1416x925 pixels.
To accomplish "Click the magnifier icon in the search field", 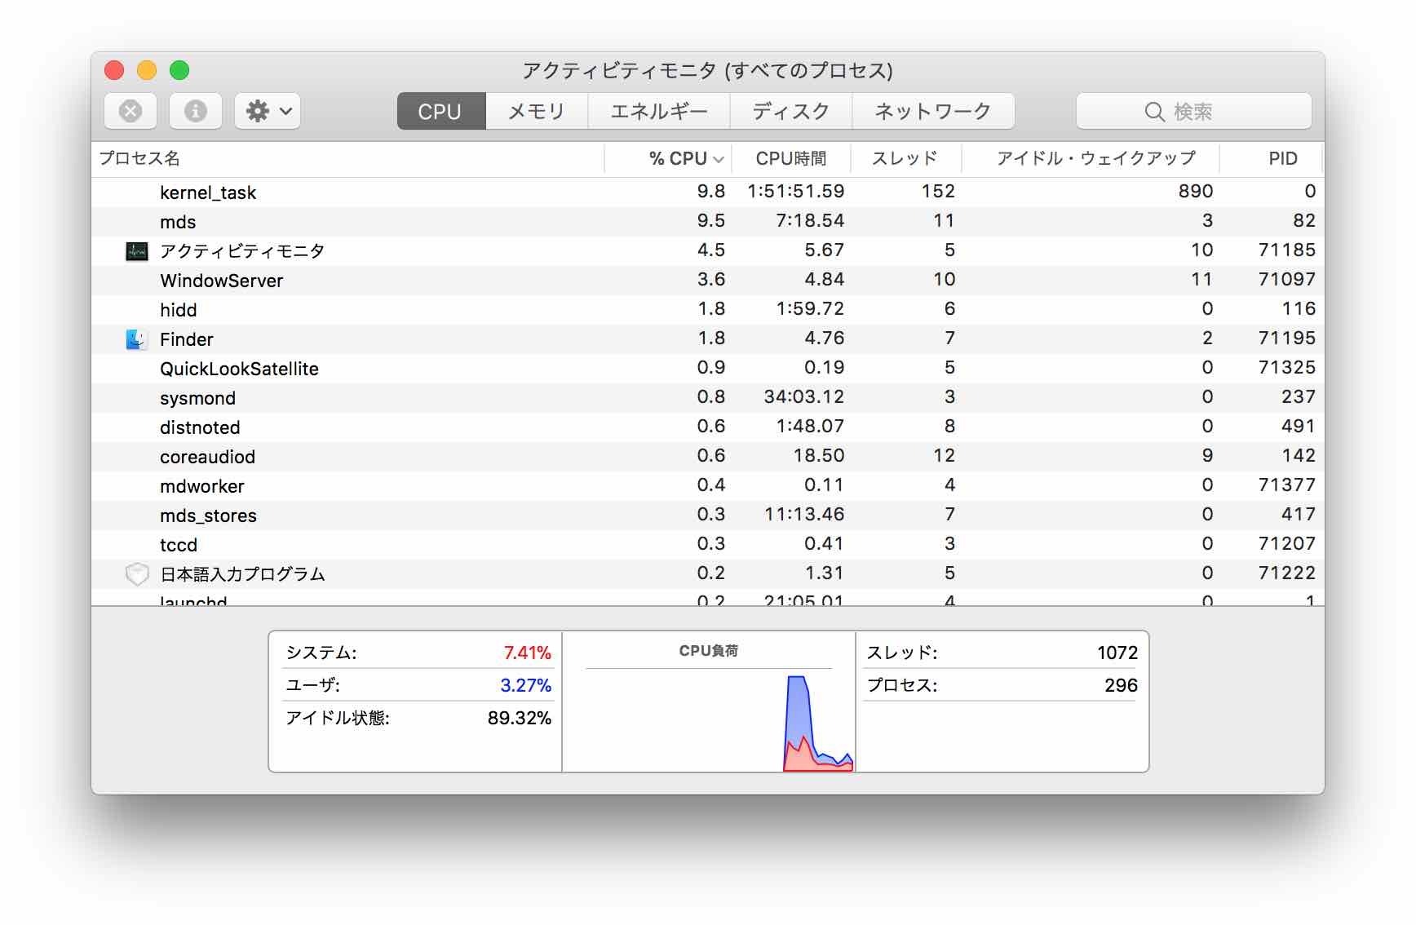I will (x=1154, y=112).
